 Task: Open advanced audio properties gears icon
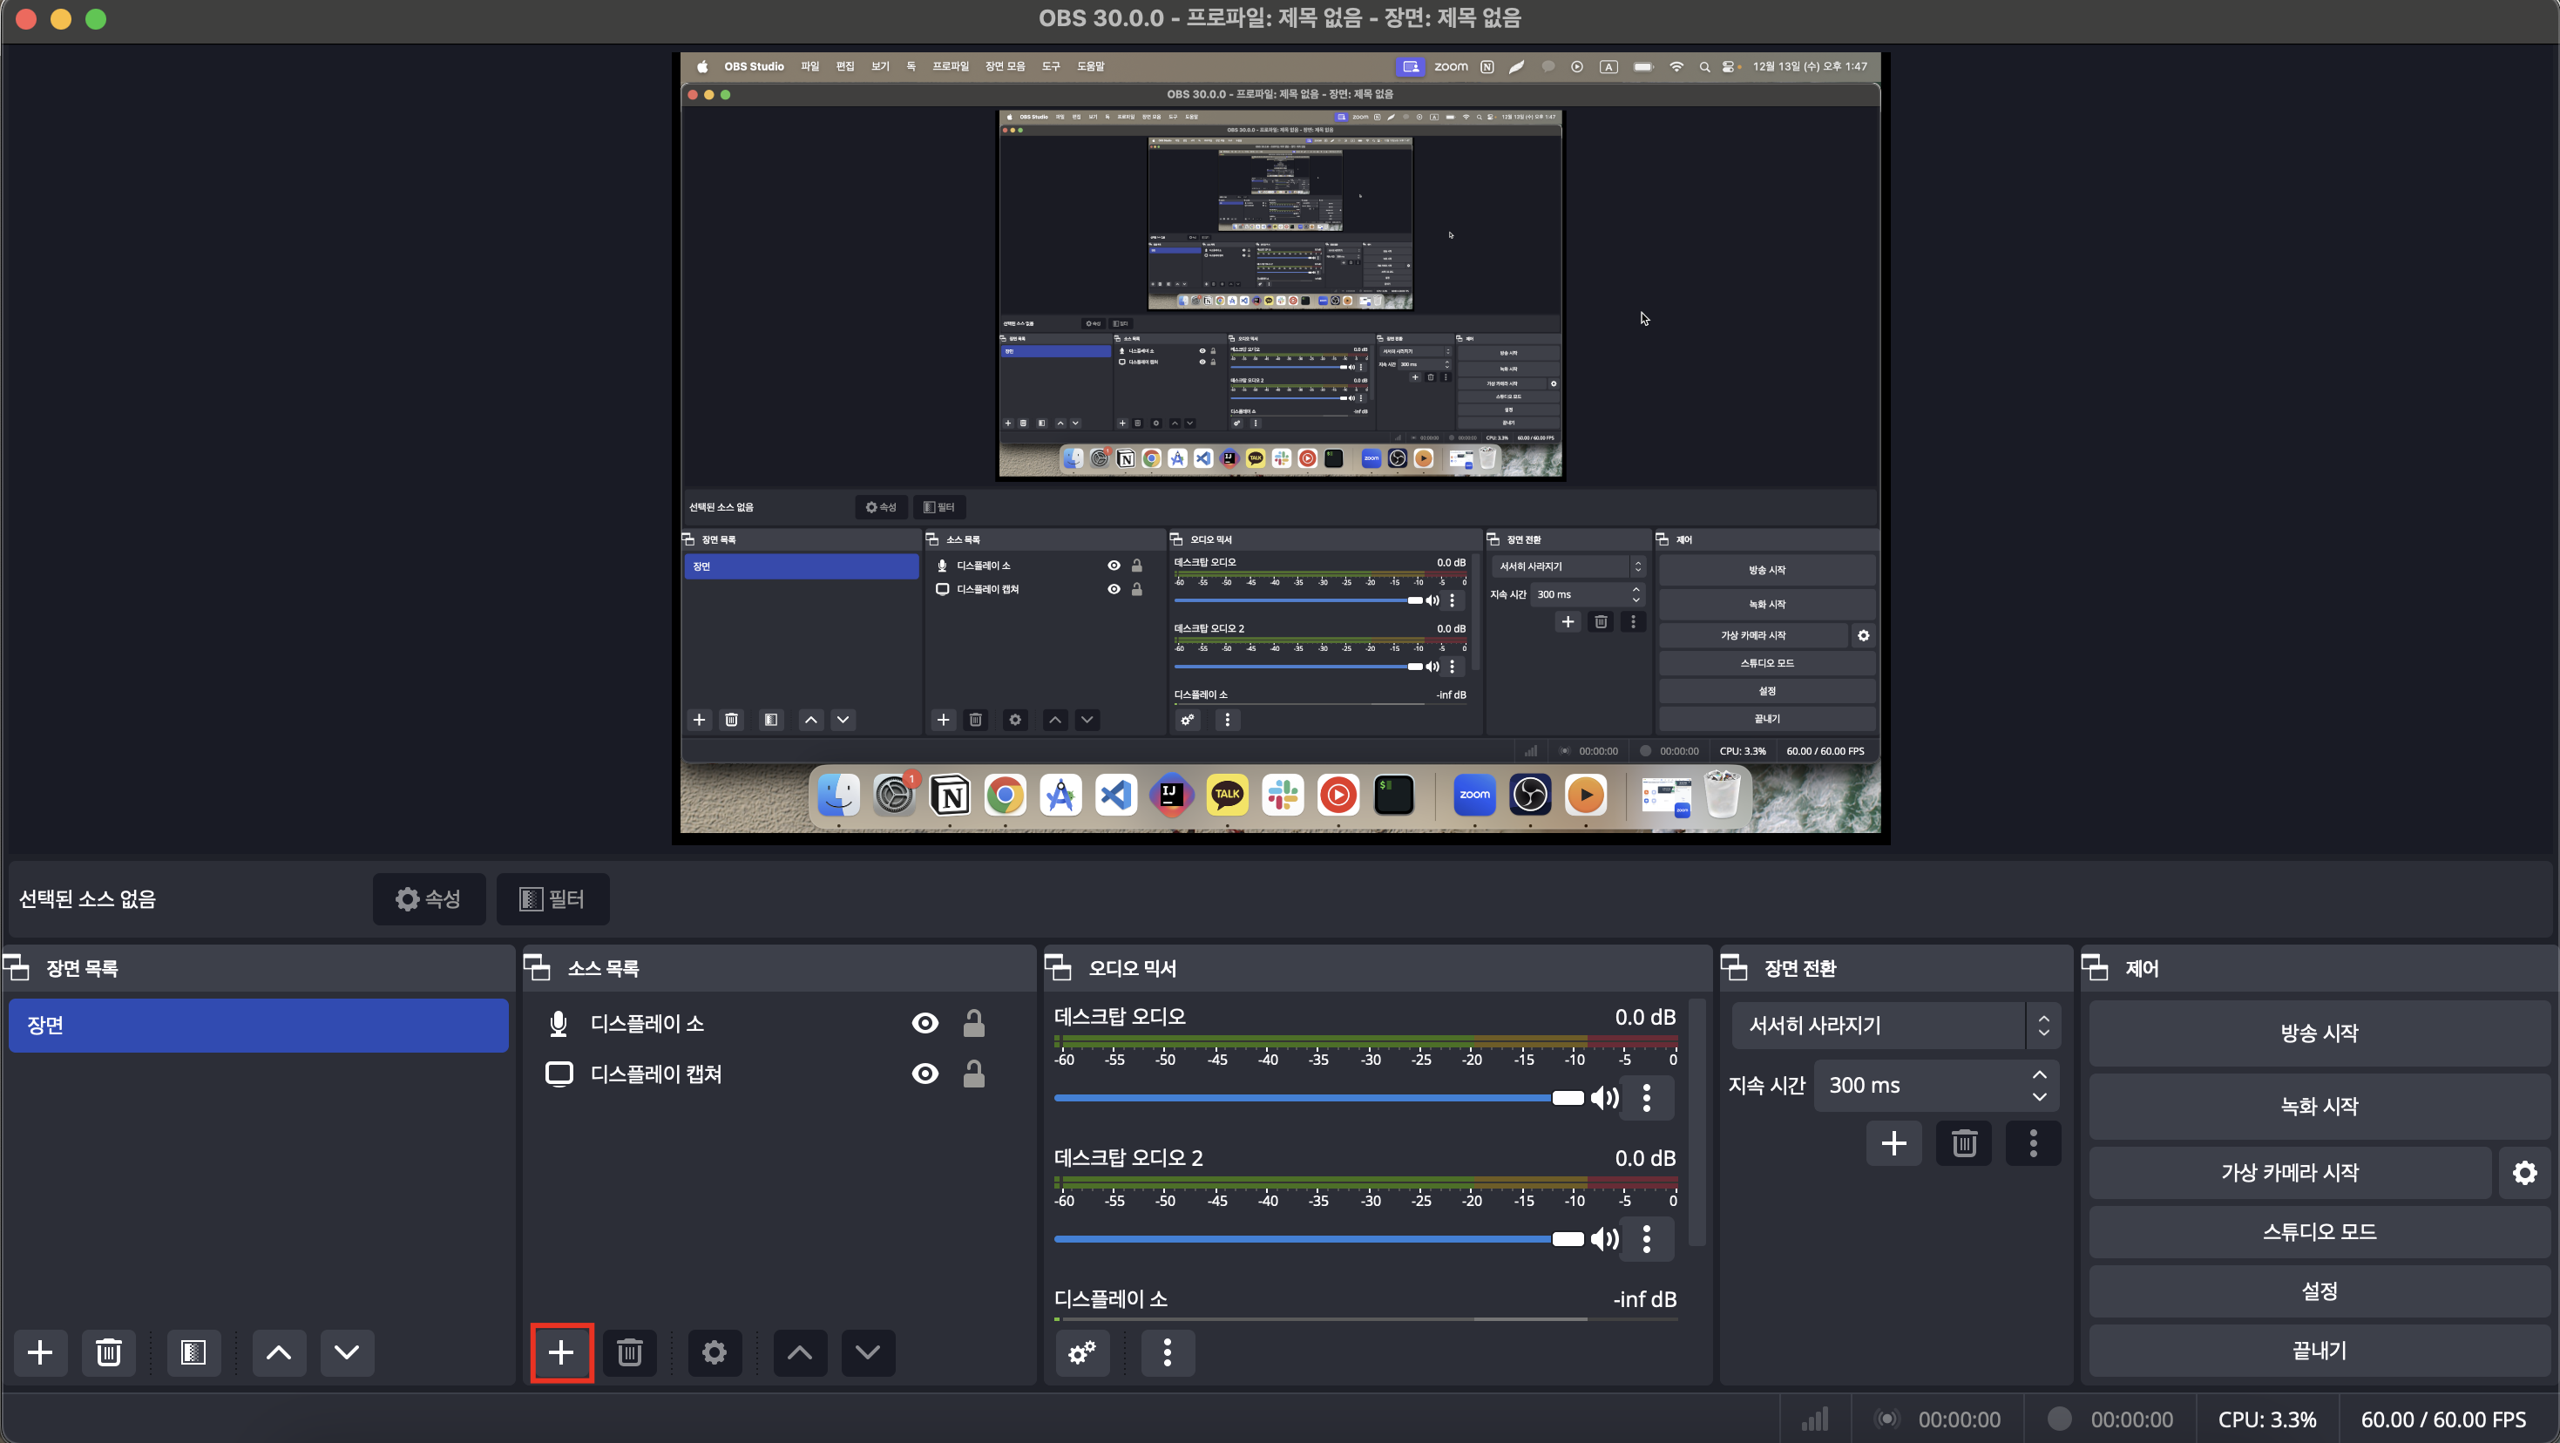click(1081, 1352)
